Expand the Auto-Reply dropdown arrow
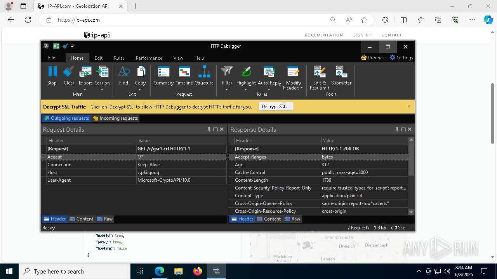The image size is (497, 279). (269, 90)
